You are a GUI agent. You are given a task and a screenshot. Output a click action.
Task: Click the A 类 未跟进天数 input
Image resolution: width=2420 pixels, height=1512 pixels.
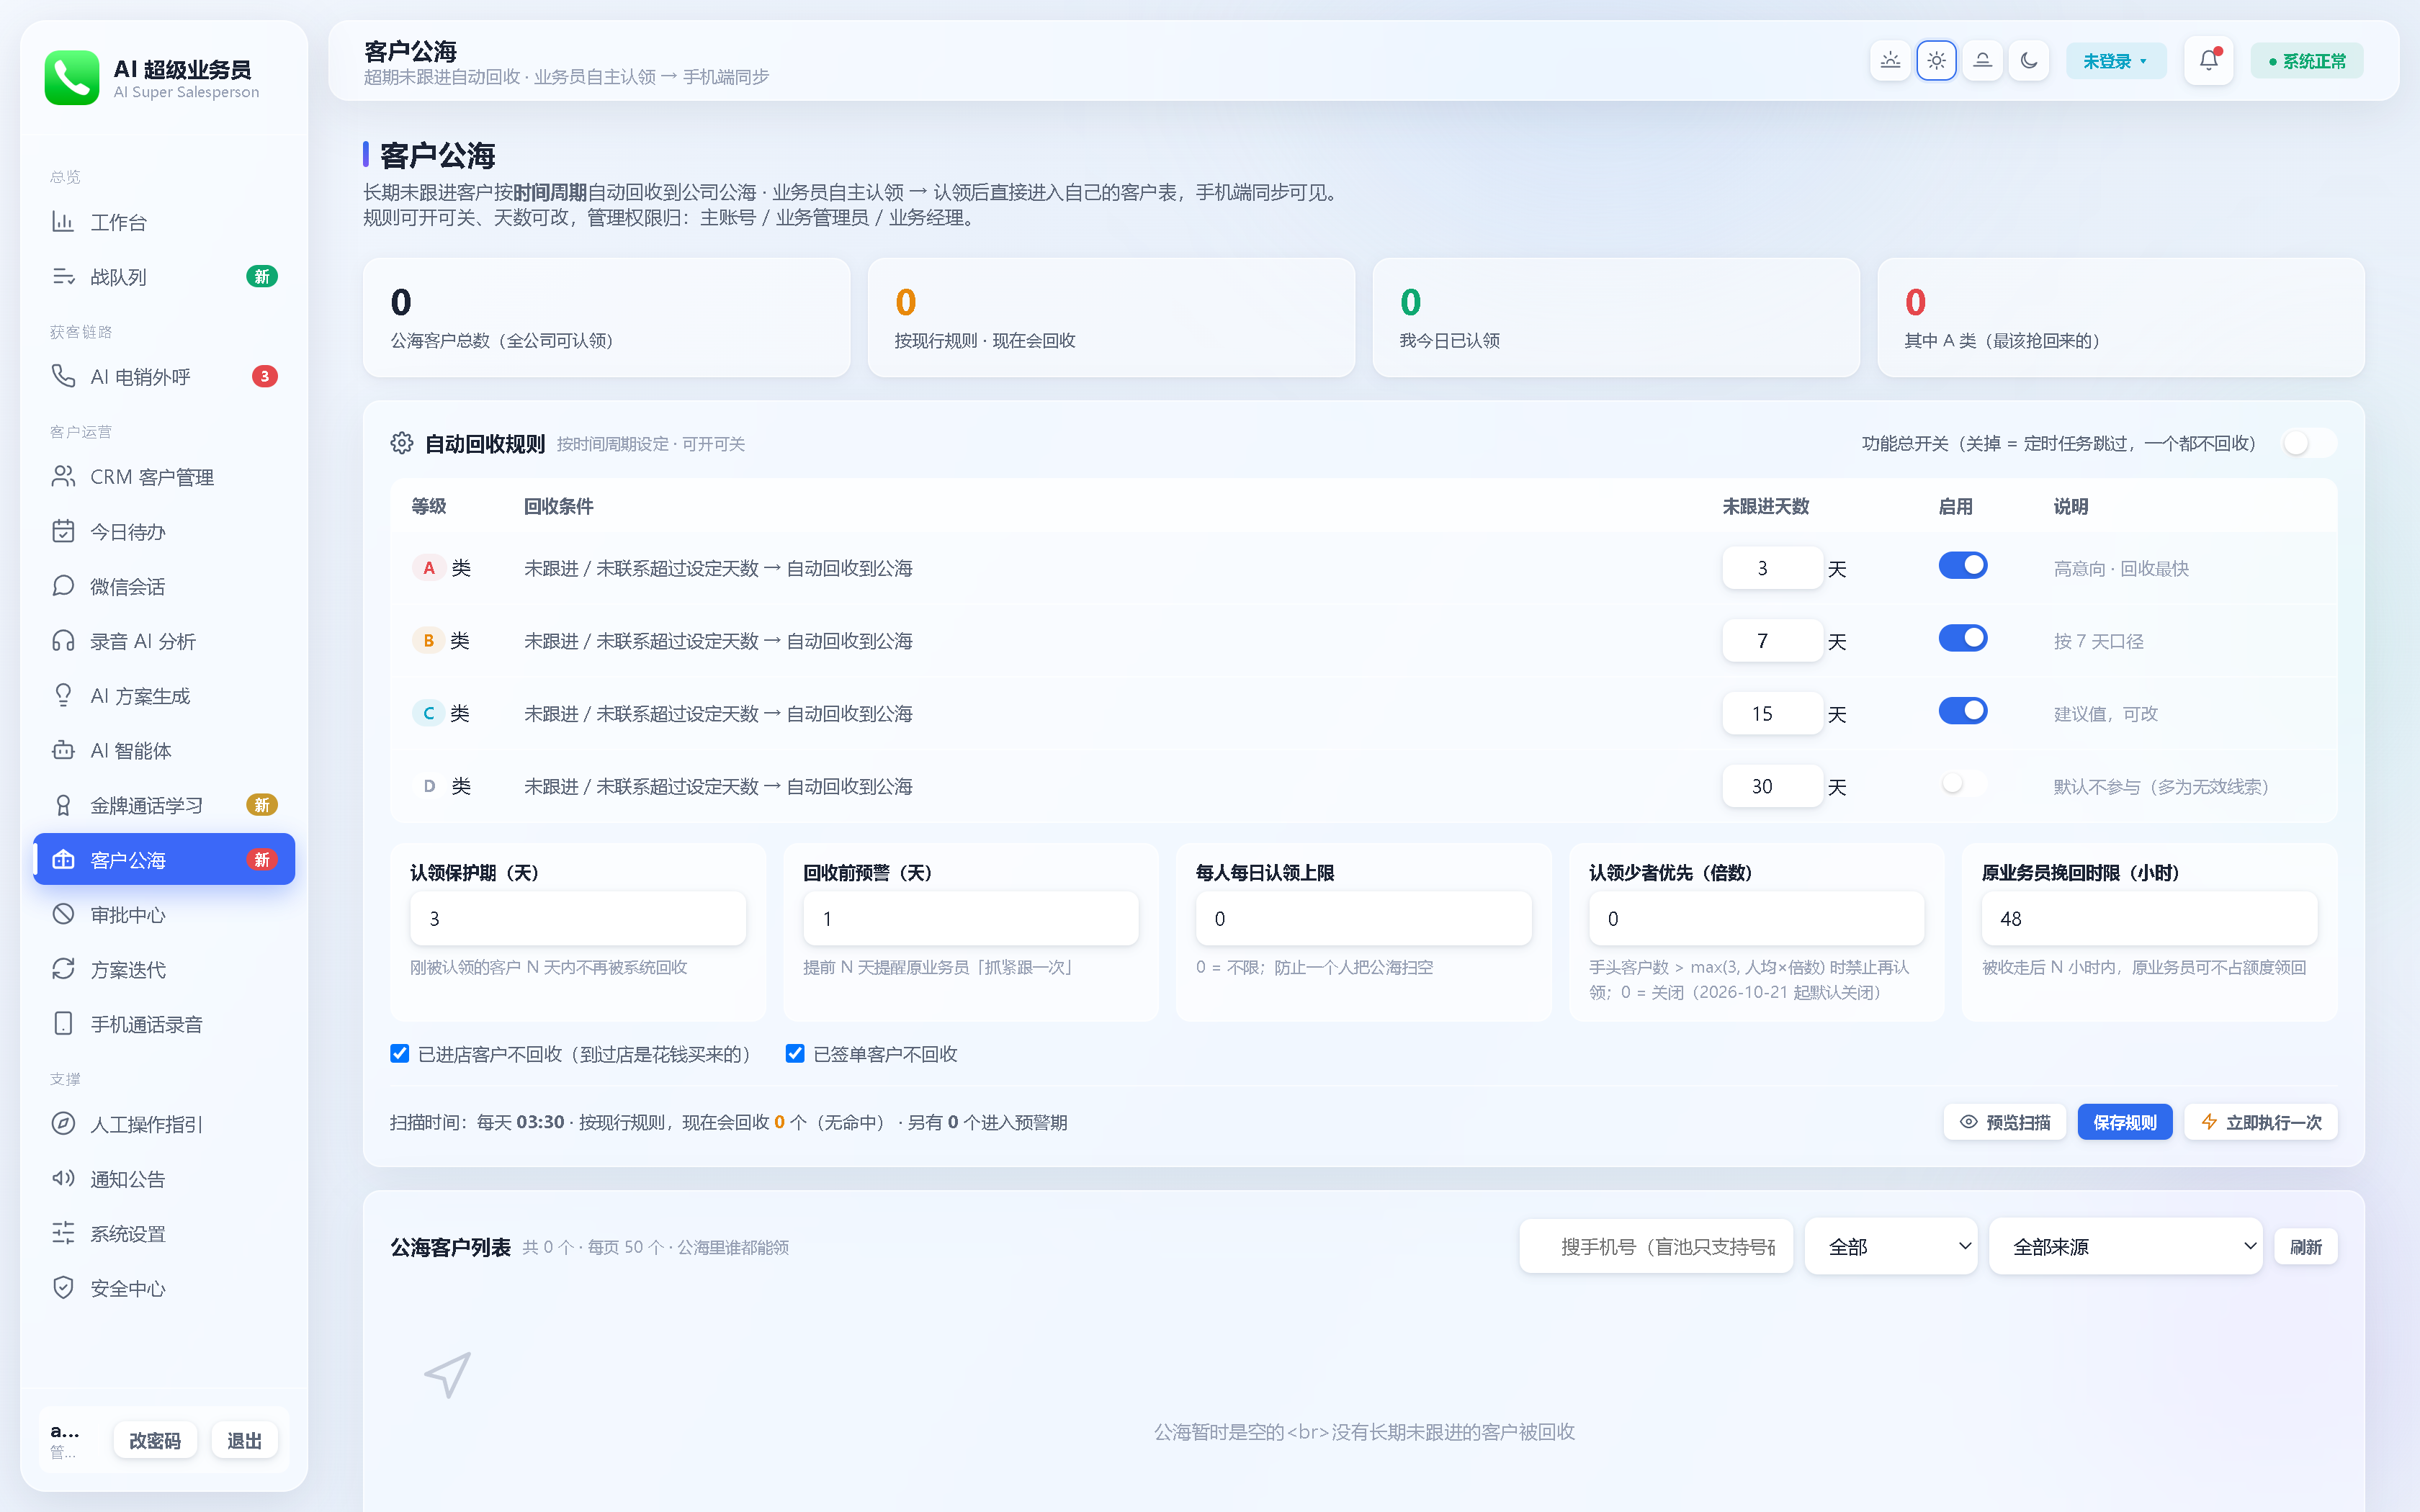(1772, 568)
